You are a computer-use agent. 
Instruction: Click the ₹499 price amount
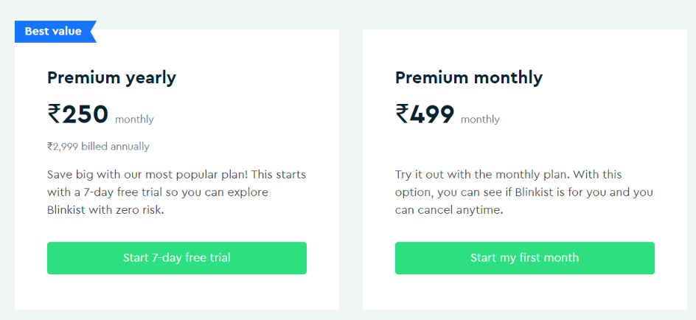click(x=425, y=114)
